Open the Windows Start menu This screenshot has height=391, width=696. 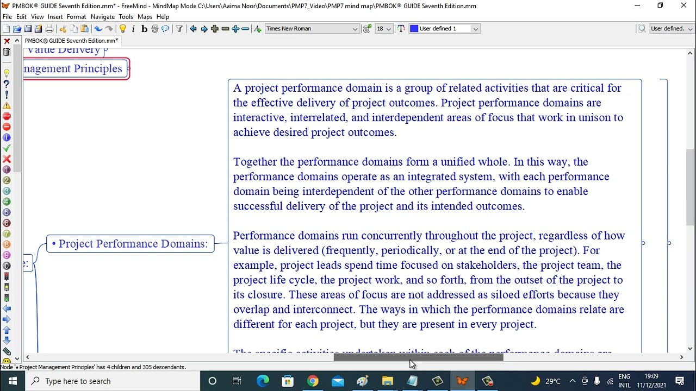coord(13,381)
